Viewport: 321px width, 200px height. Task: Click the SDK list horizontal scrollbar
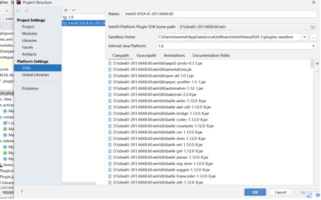pyautogui.click(x=79, y=183)
